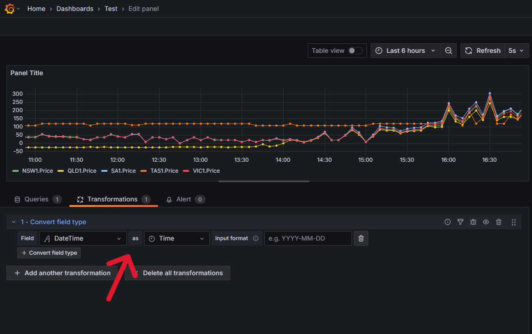532x334 pixels.
Task: Click the Grafana logo icon
Action: coord(10,9)
